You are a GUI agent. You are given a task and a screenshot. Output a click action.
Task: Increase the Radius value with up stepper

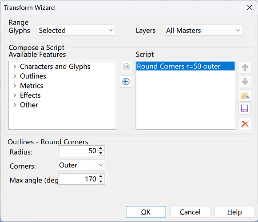[101, 148]
